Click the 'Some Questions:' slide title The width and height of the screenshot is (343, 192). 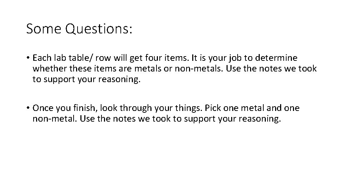79,29
